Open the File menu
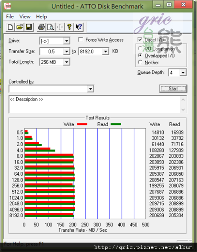This screenshot has height=252, width=197. coord(10,16)
